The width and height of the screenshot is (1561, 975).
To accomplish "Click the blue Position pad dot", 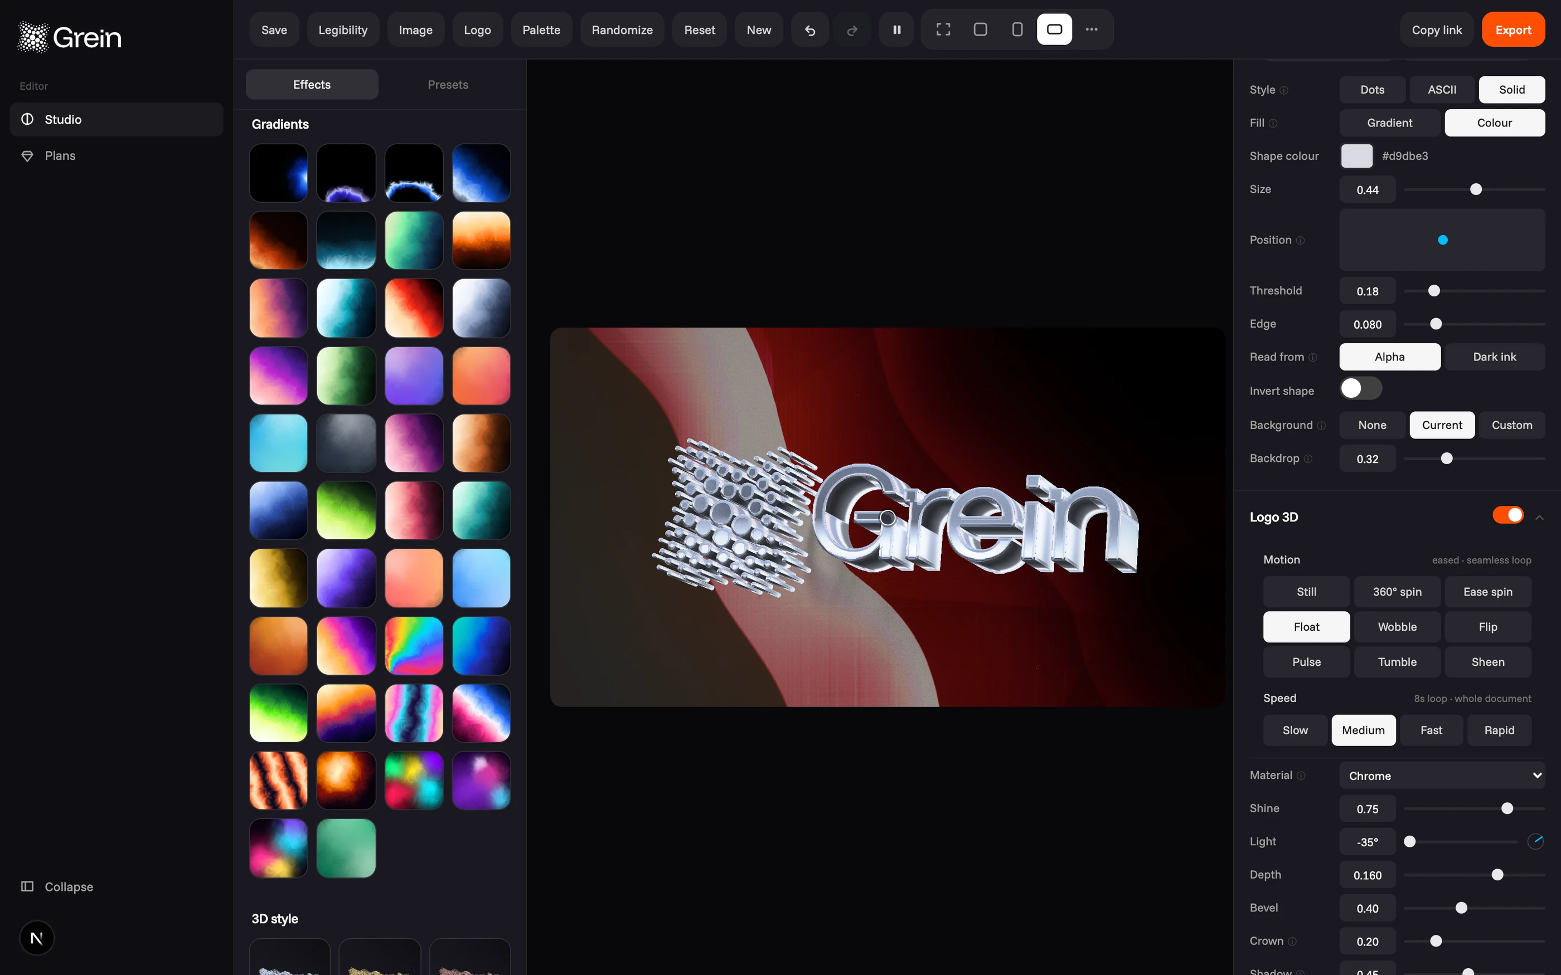I will [x=1443, y=240].
